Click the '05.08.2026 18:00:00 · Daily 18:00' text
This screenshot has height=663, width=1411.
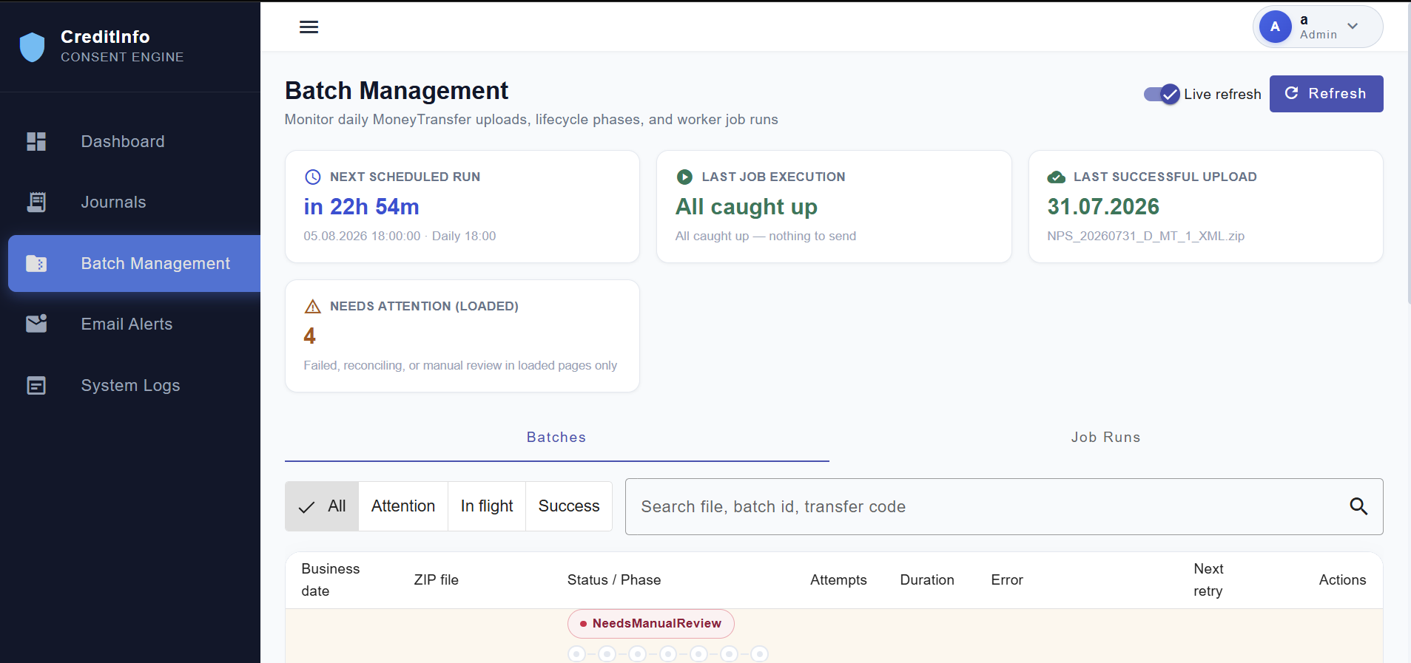pyautogui.click(x=400, y=236)
